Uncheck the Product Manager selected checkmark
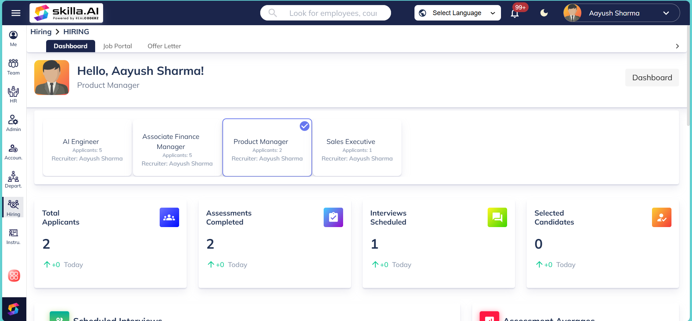The height and width of the screenshot is (321, 692). (305, 126)
